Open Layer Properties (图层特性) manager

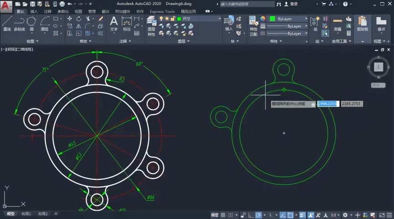click(x=151, y=26)
